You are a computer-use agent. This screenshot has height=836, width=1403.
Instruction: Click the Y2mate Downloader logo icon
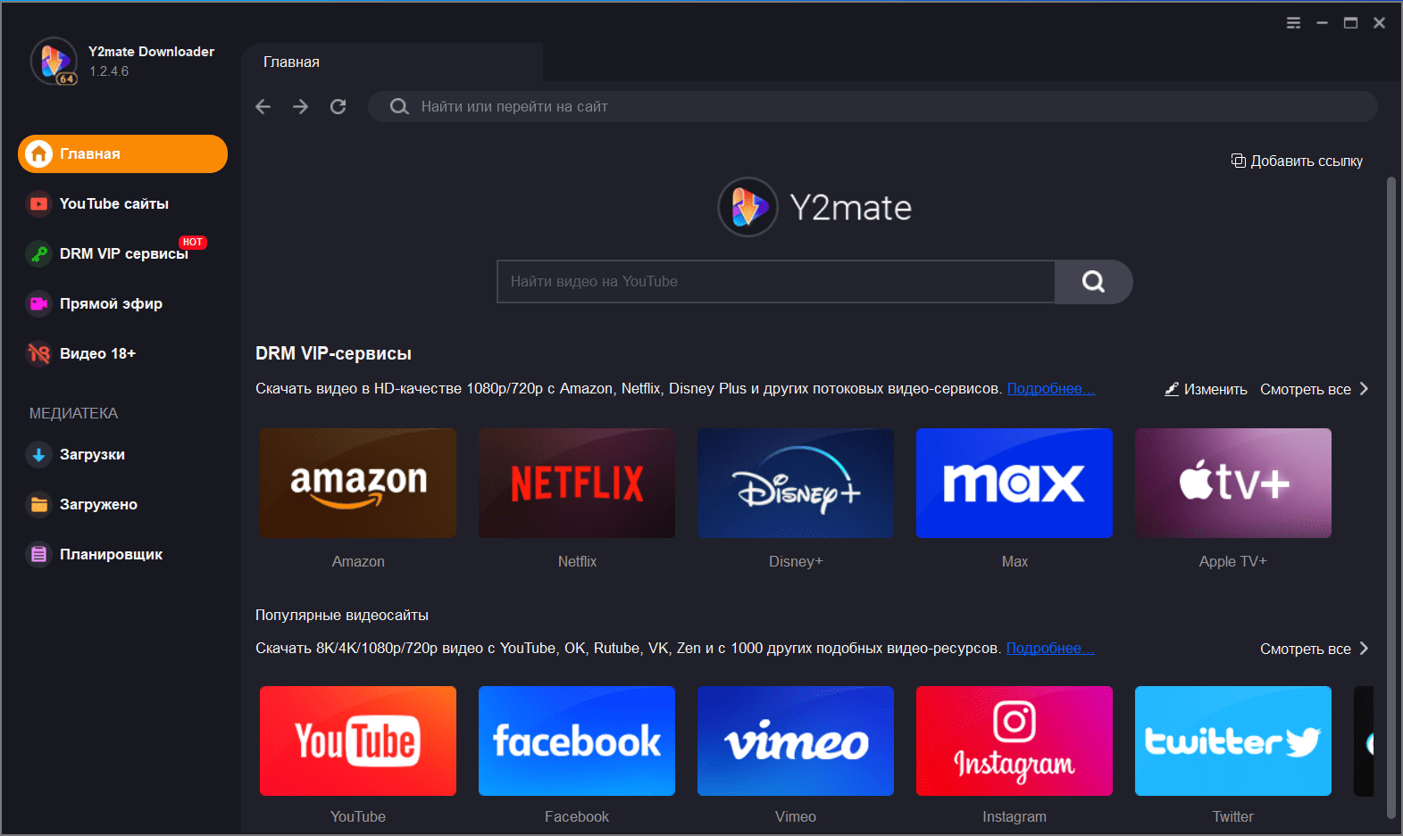click(x=54, y=61)
